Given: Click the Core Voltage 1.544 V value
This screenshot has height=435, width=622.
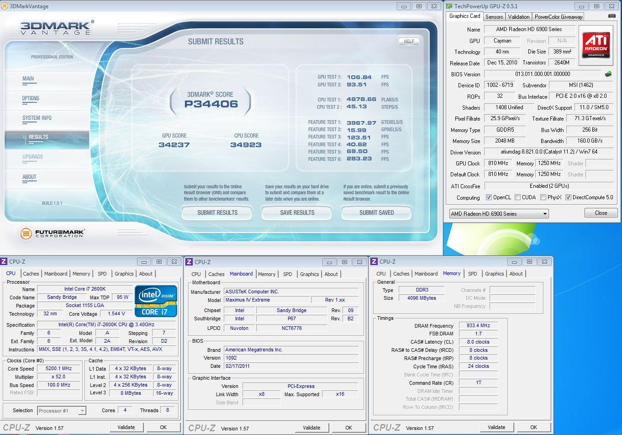Looking at the screenshot, I should coord(116,313).
